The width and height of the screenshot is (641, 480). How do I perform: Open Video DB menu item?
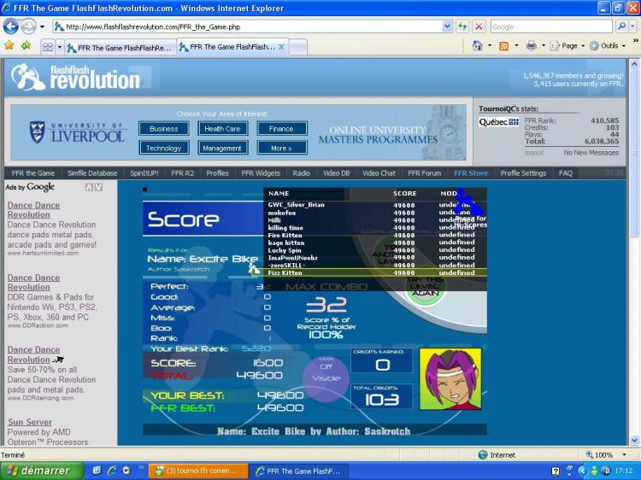(x=337, y=173)
